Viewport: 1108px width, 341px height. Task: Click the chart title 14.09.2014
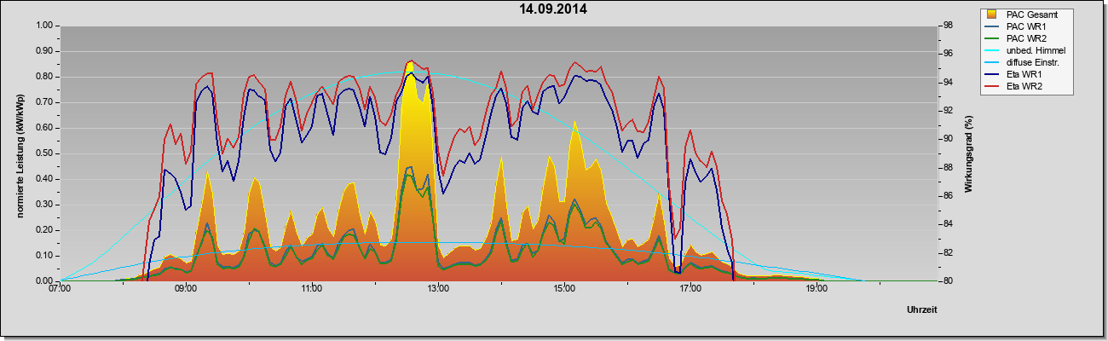[x=554, y=9]
